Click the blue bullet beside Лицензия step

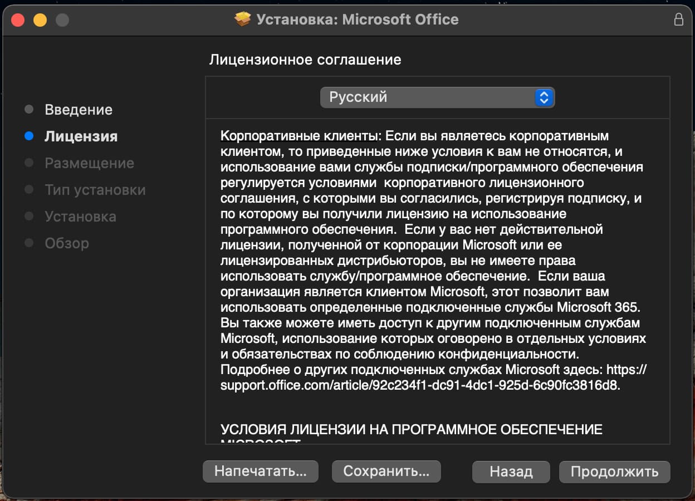[29, 136]
